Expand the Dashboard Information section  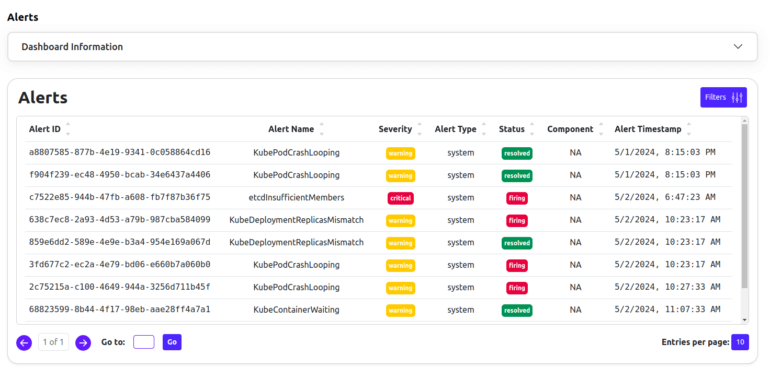(x=382, y=47)
